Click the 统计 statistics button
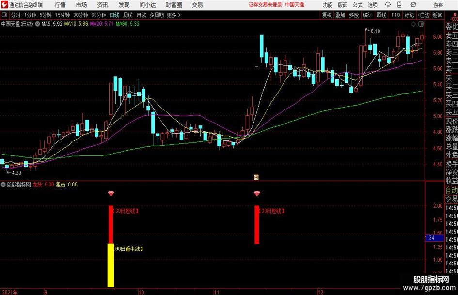The width and height of the screenshot is (458, 295). pyautogui.click(x=367, y=15)
